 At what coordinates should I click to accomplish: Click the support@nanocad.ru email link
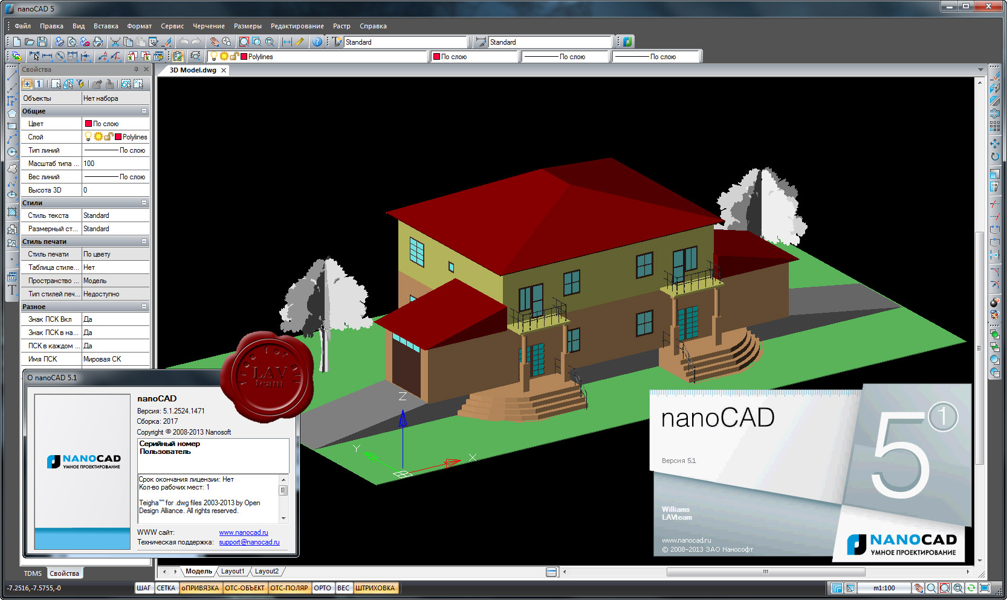[249, 542]
